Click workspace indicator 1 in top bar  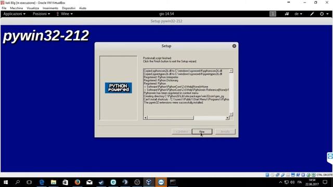point(273,14)
